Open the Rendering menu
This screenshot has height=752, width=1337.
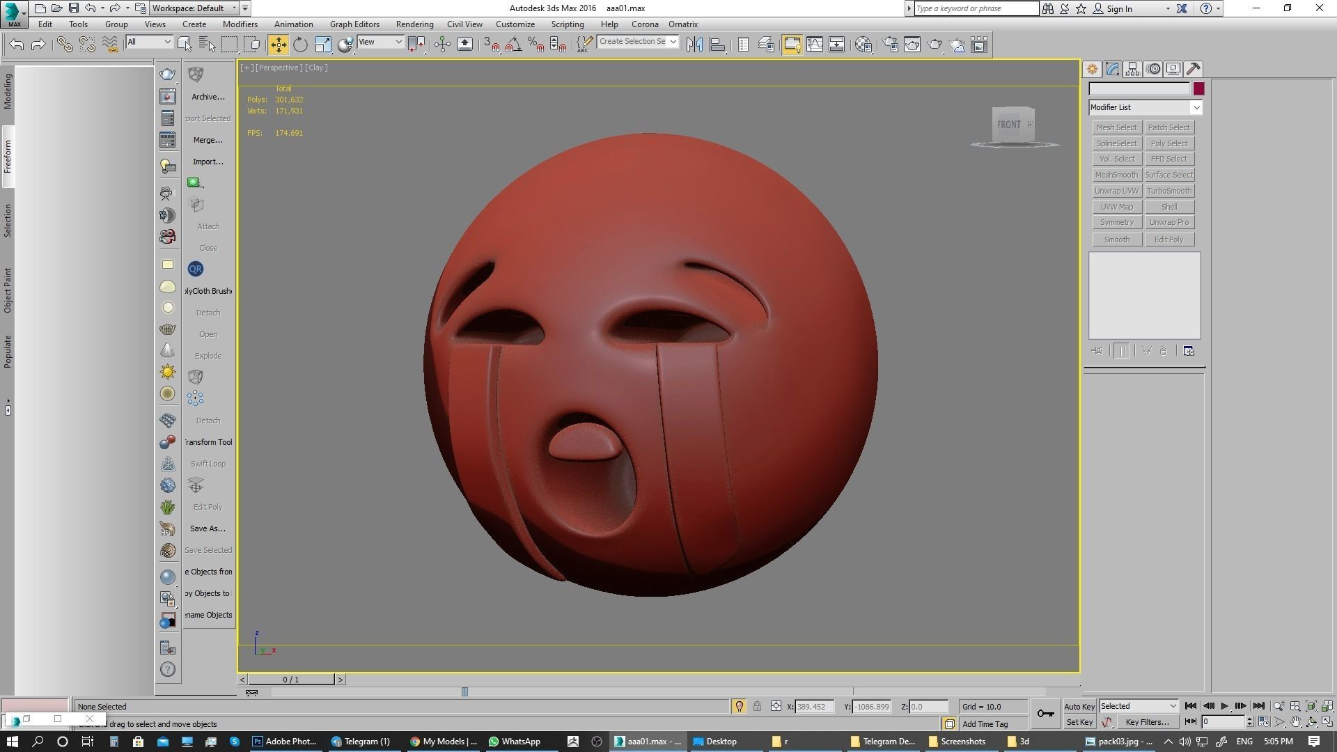[x=414, y=24]
